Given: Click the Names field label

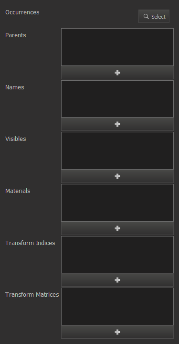Looking at the screenshot, I should [15, 87].
